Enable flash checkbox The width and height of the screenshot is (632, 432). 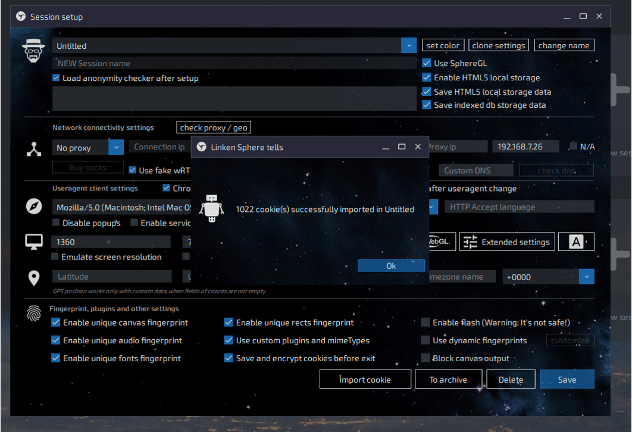[425, 323]
